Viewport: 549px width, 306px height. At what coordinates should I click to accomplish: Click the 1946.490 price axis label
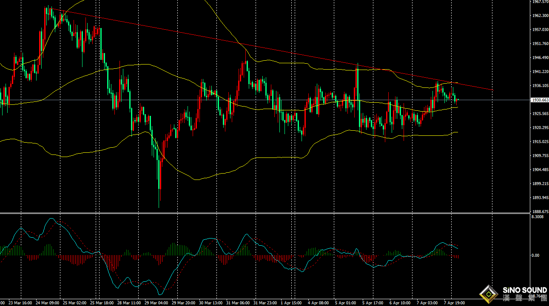(x=540, y=58)
